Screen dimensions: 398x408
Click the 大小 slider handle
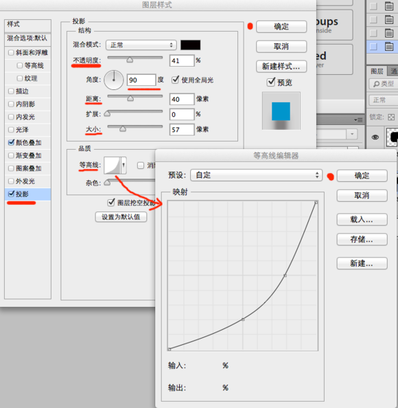click(x=123, y=129)
